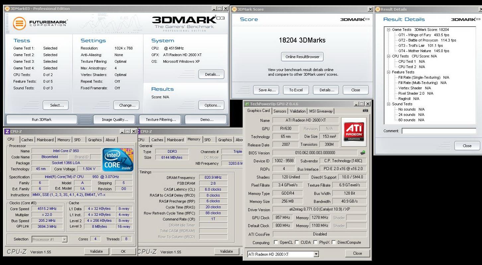This screenshot has width=482, height=265.
Task: Click the 3DMark03 Professional Edition title icon
Action: tap(7, 9)
